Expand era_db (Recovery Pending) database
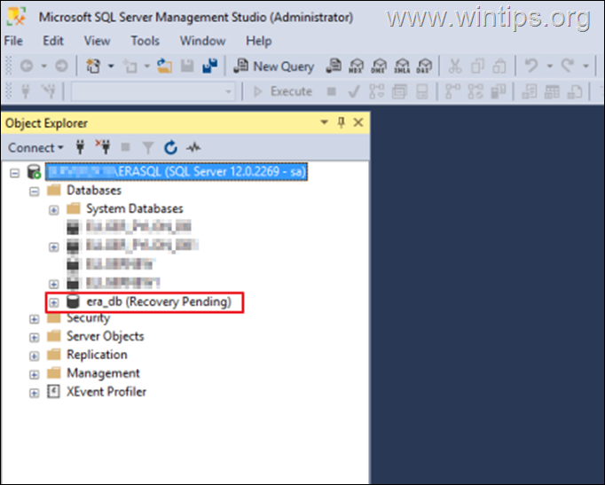 (53, 302)
